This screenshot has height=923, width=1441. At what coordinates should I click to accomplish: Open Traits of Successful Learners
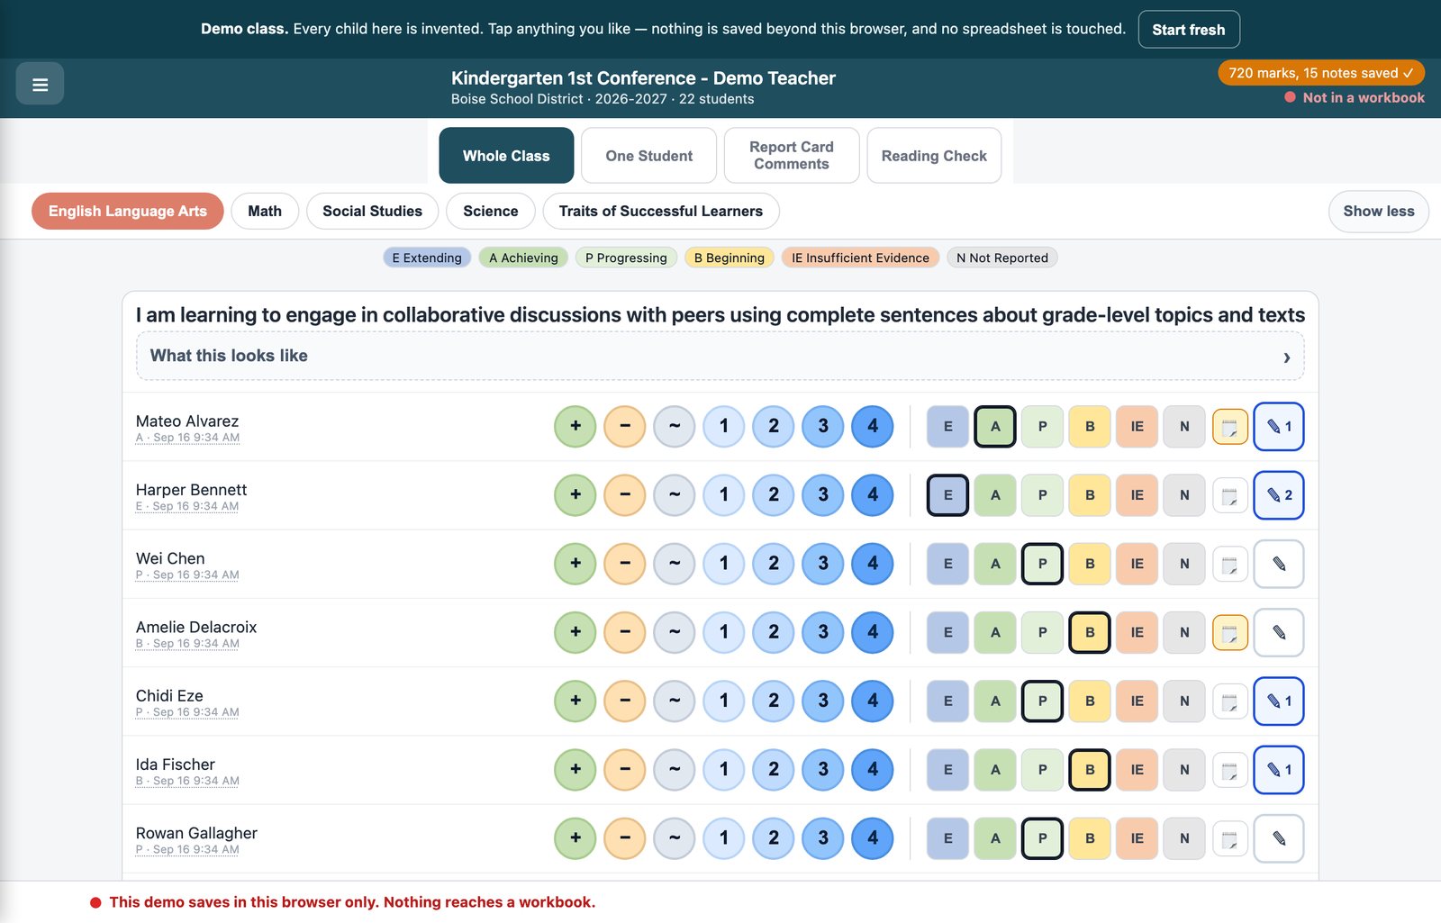coord(661,211)
